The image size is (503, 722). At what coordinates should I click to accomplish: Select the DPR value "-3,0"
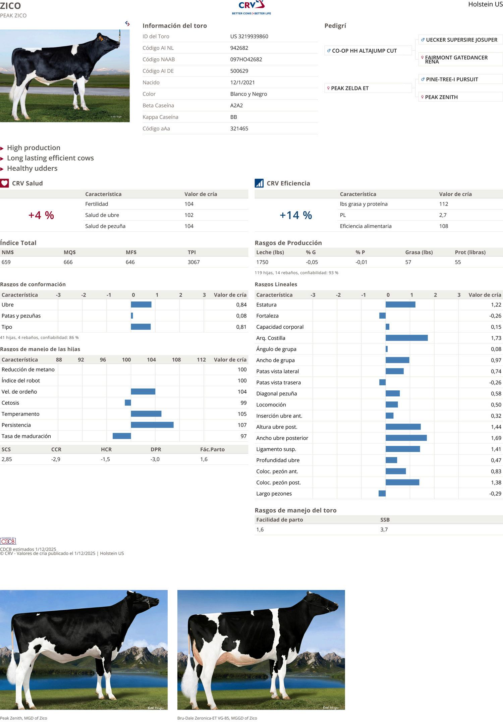155,459
